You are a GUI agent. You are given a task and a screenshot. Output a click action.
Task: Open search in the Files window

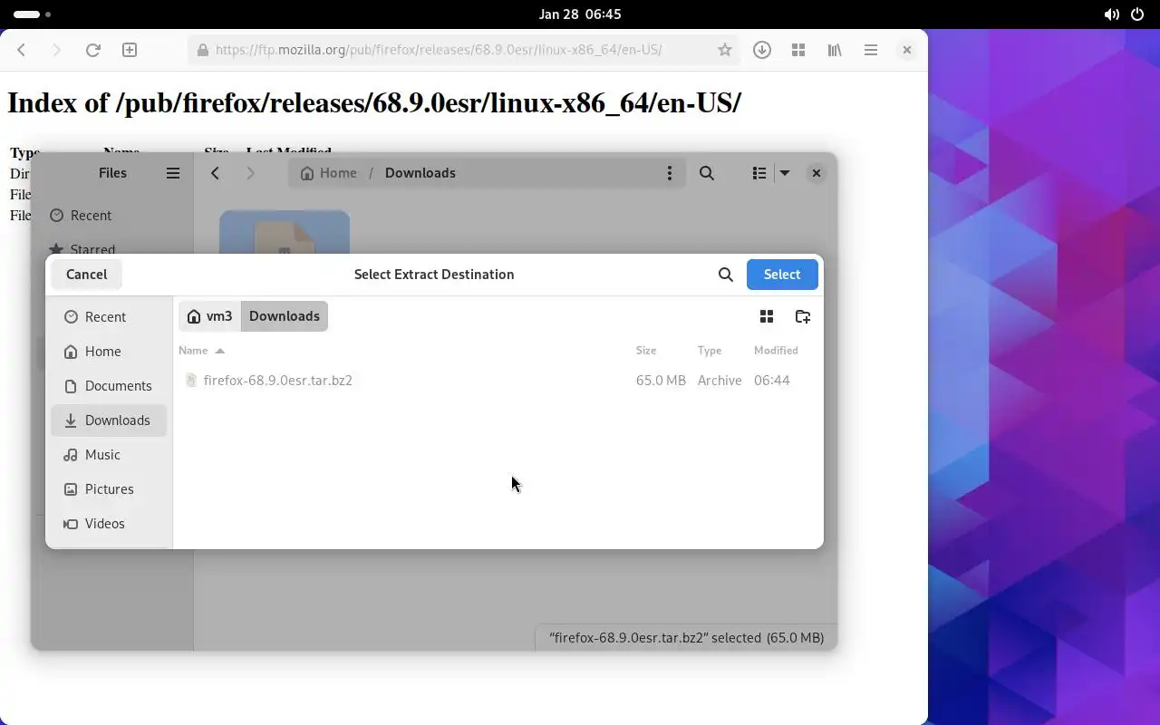pyautogui.click(x=707, y=173)
